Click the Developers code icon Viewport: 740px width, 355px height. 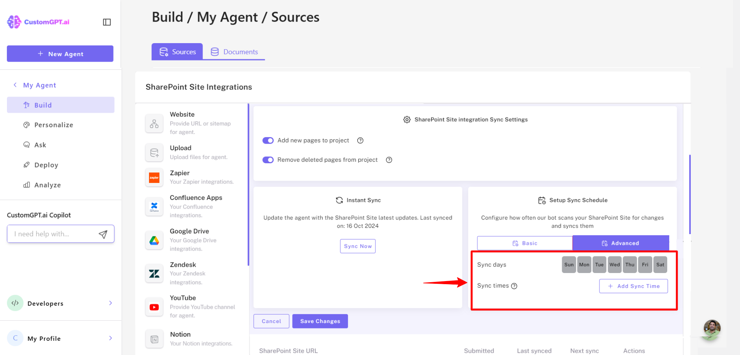(15, 303)
